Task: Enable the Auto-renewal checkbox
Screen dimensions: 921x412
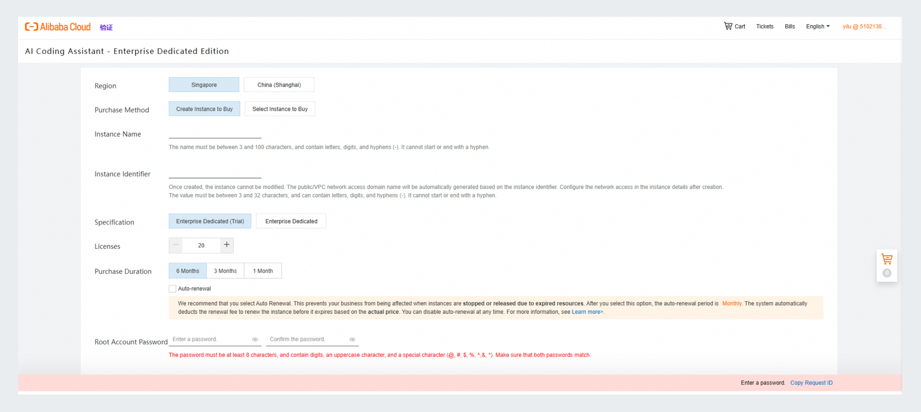Action: [172, 288]
